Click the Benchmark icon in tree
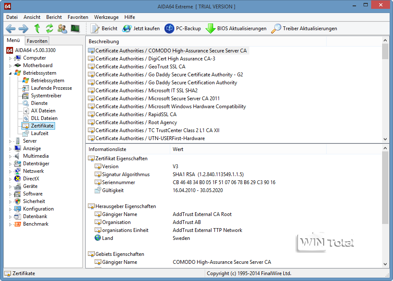 coord(18,224)
